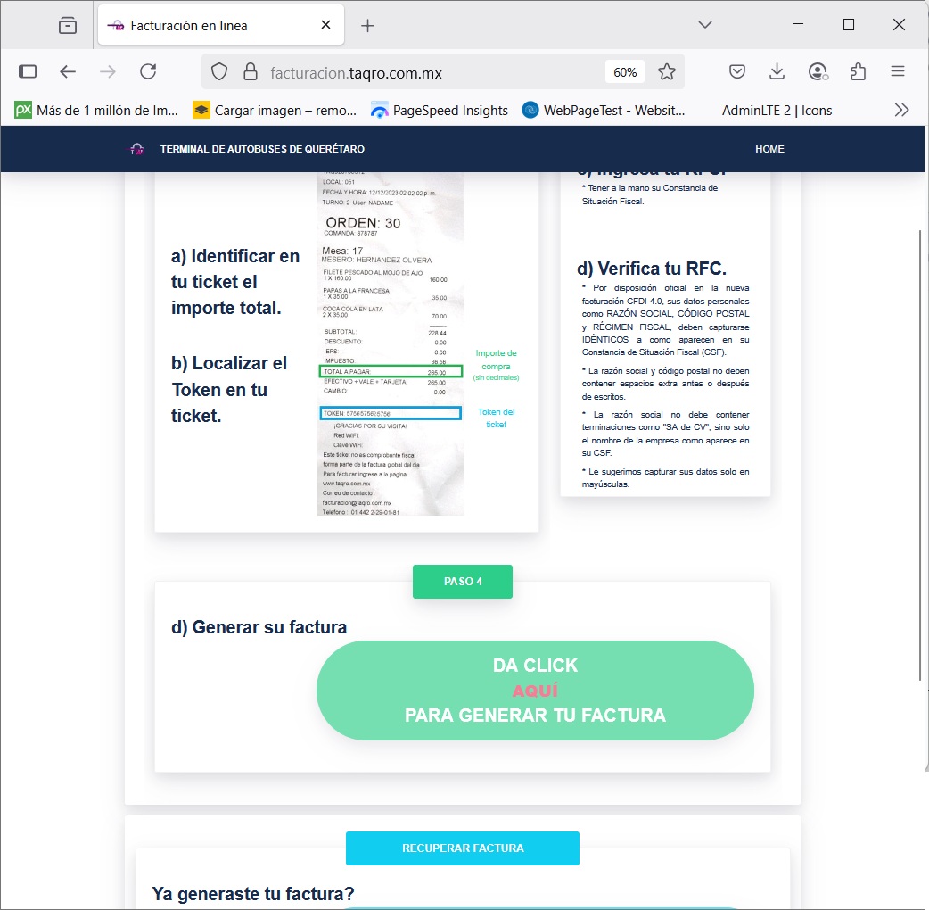
Task: Open a new browser tab
Action: [x=367, y=25]
